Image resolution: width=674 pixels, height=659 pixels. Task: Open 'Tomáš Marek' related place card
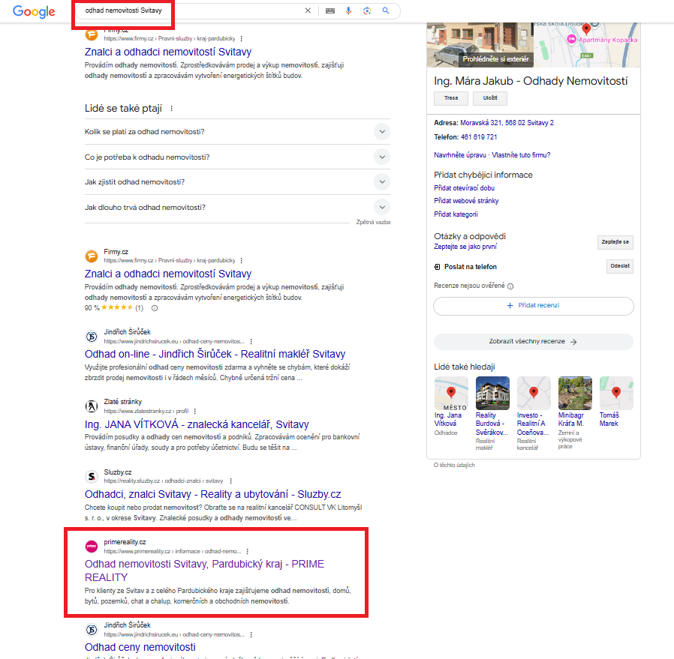616,402
